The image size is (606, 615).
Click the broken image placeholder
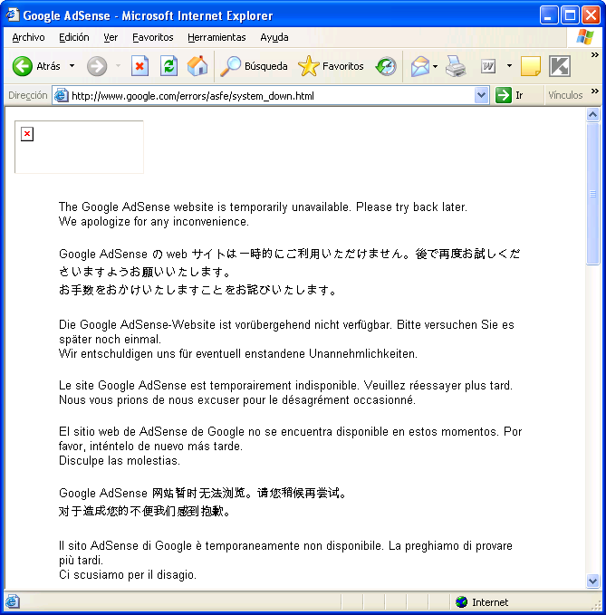click(79, 147)
